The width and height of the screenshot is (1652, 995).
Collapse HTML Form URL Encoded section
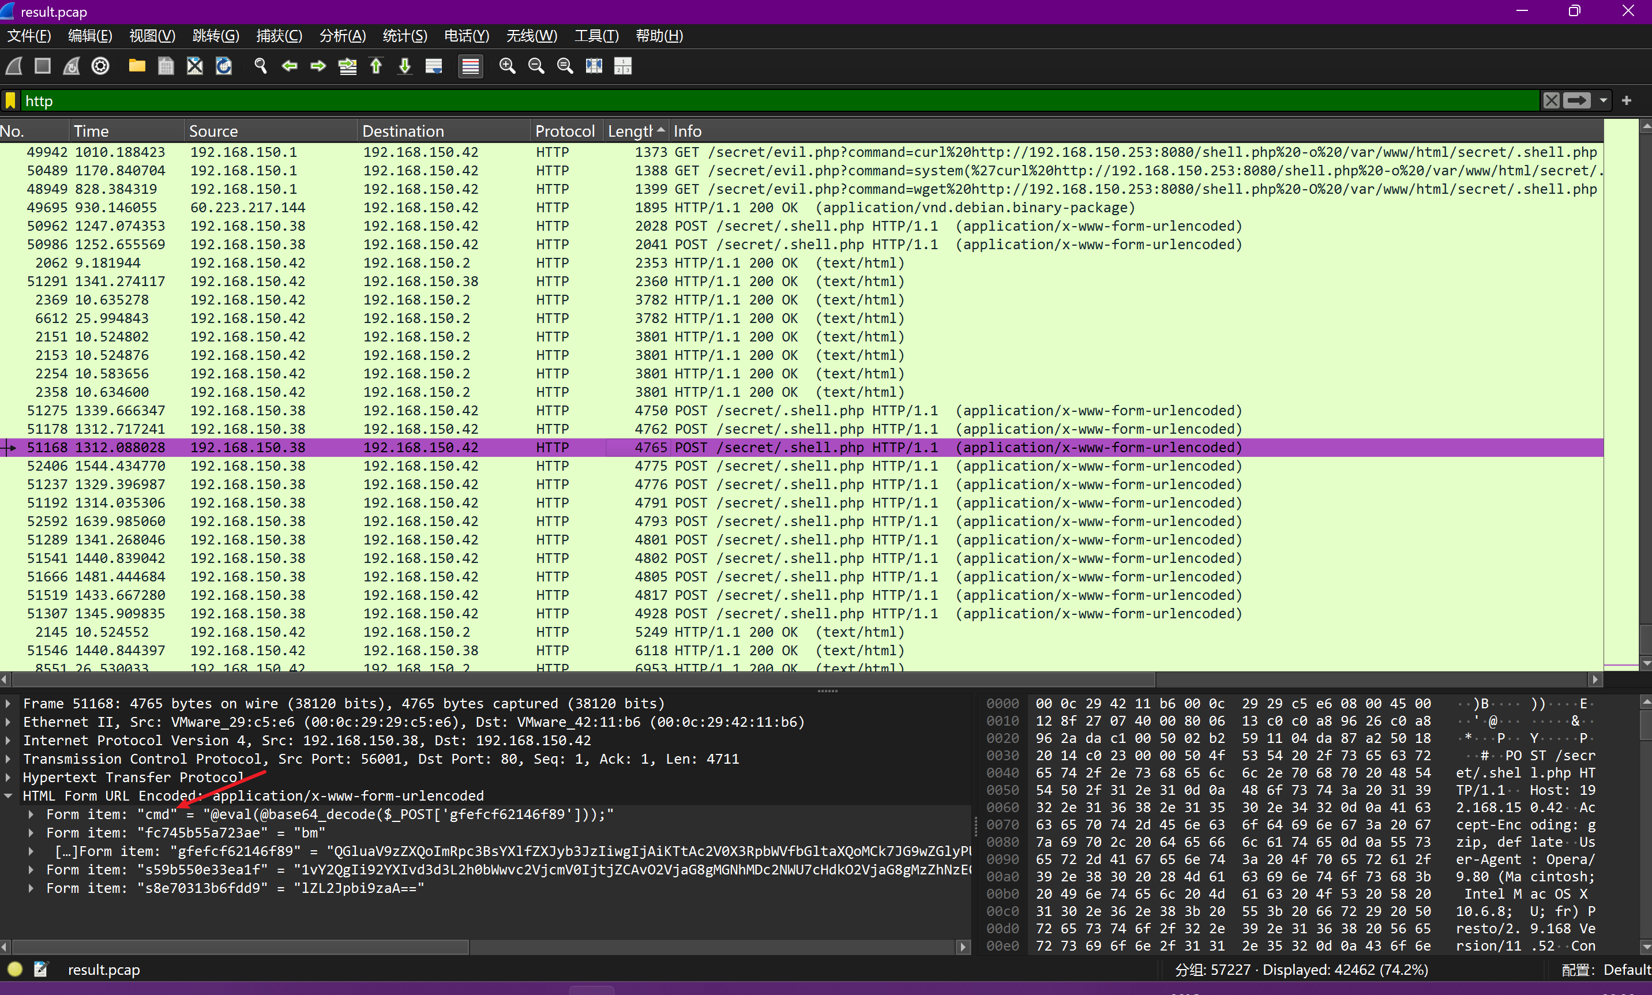[x=8, y=796]
